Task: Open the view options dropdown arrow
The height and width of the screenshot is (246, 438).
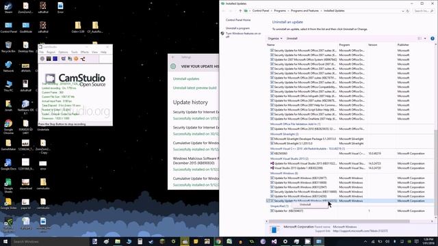Action: [x=425, y=38]
